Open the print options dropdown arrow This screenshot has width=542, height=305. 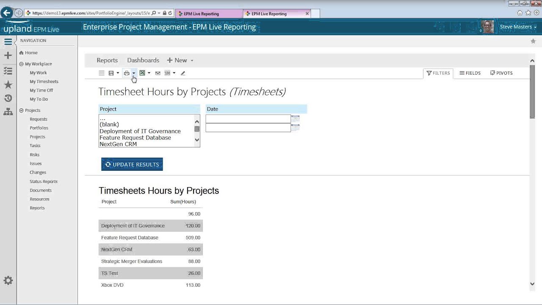[133, 73]
